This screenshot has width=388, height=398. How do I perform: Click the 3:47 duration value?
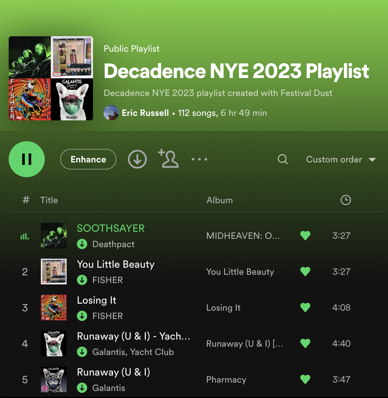click(x=341, y=379)
